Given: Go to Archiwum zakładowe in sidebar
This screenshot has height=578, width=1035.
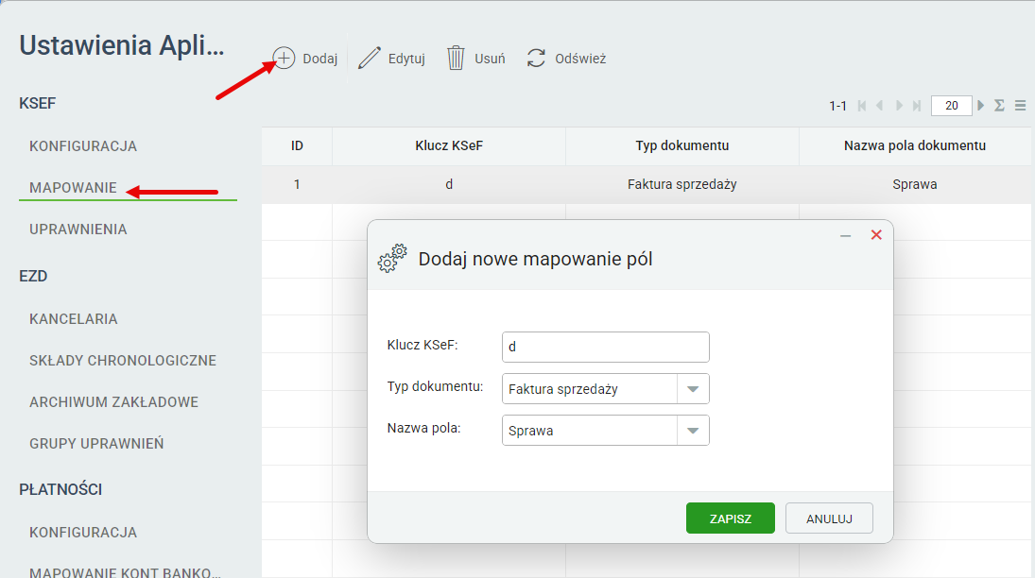Looking at the screenshot, I should [113, 402].
